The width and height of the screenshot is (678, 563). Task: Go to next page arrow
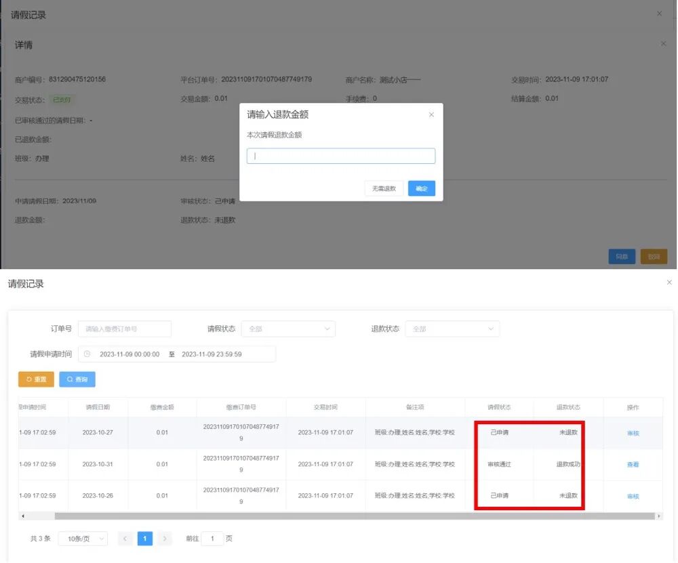pos(165,539)
